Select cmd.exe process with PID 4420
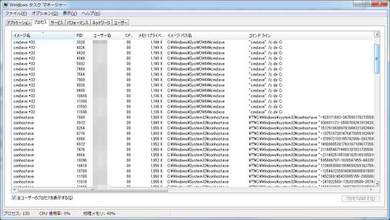 pos(193,53)
